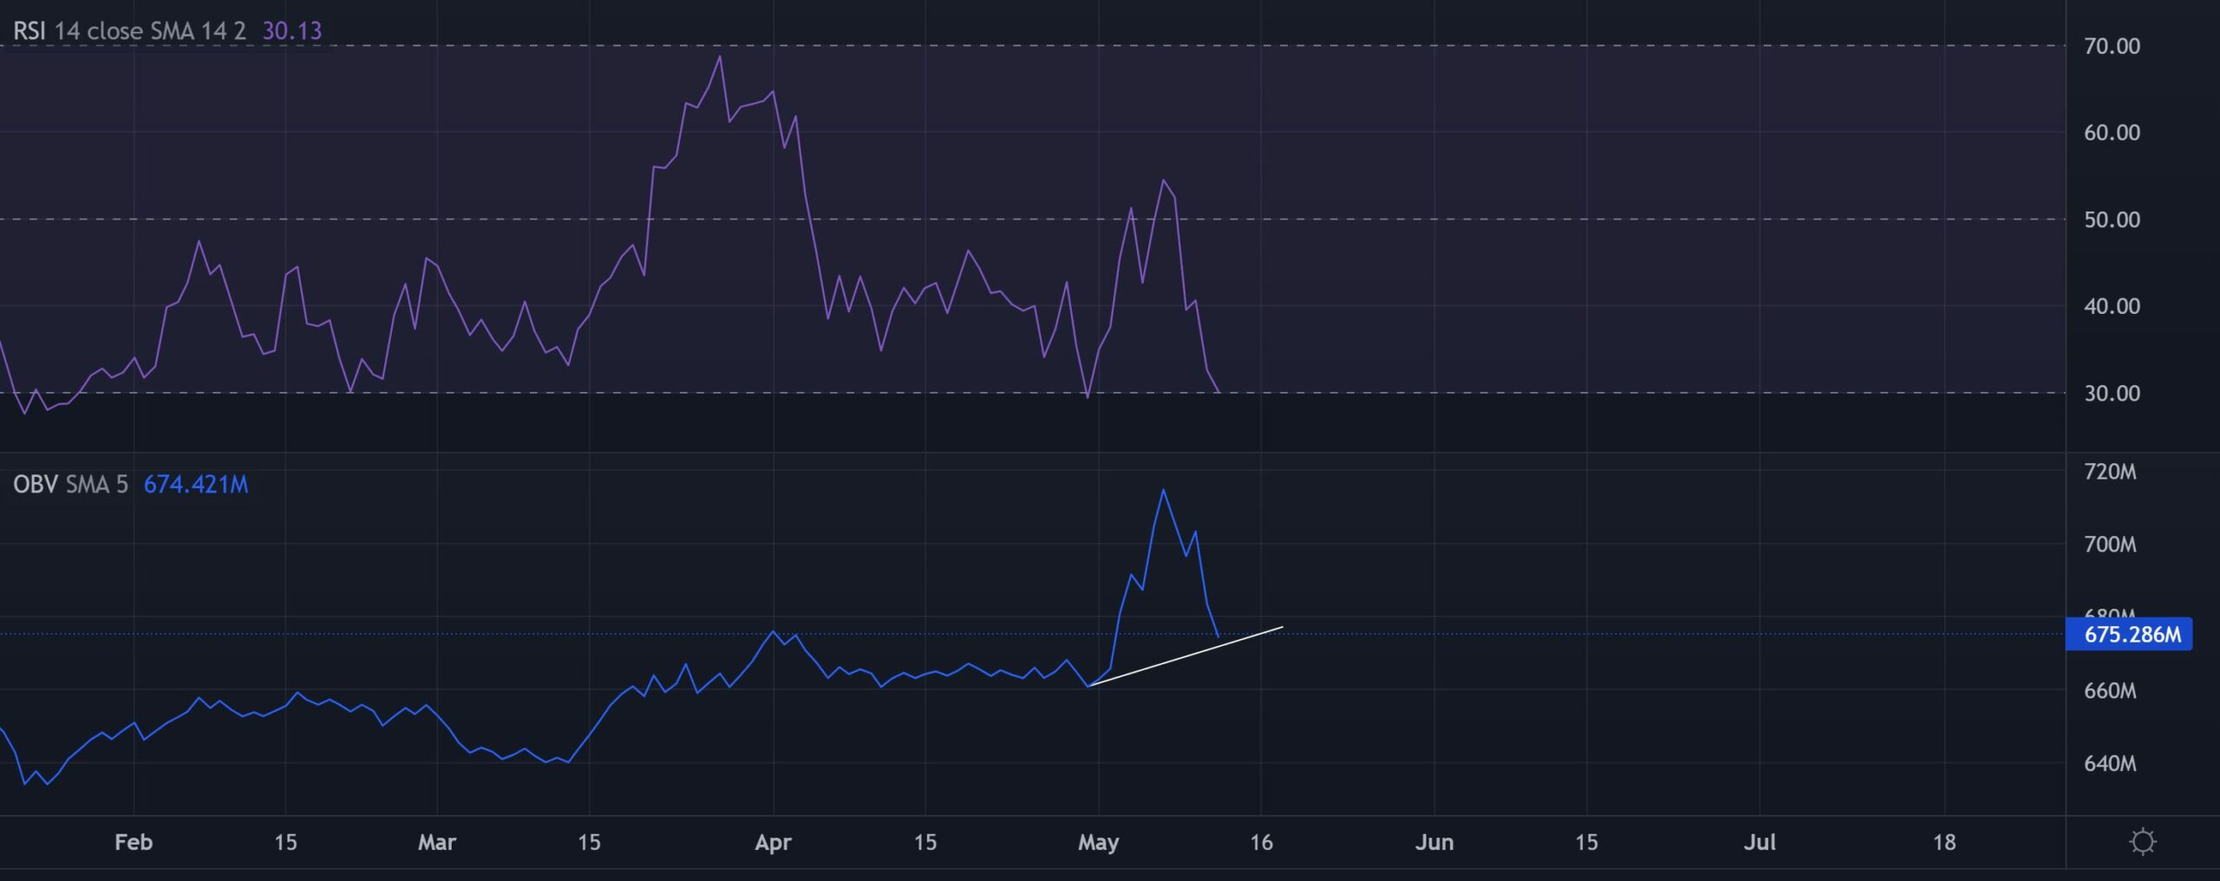Image resolution: width=2220 pixels, height=881 pixels.
Task: Click the 60.00 RSI scale label
Action: pyautogui.click(x=2111, y=133)
